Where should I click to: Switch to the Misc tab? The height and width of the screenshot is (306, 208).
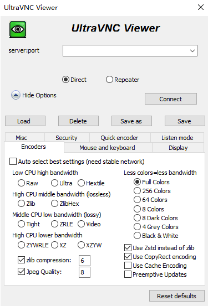pos(24,138)
